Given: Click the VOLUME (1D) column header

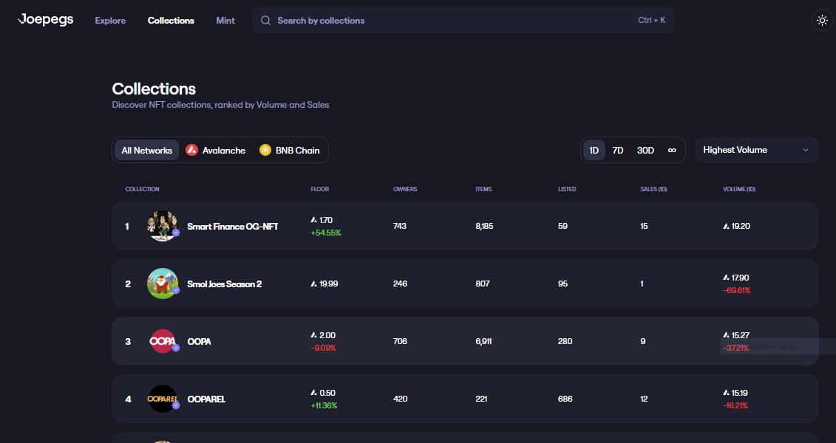Looking at the screenshot, I should pos(739,189).
